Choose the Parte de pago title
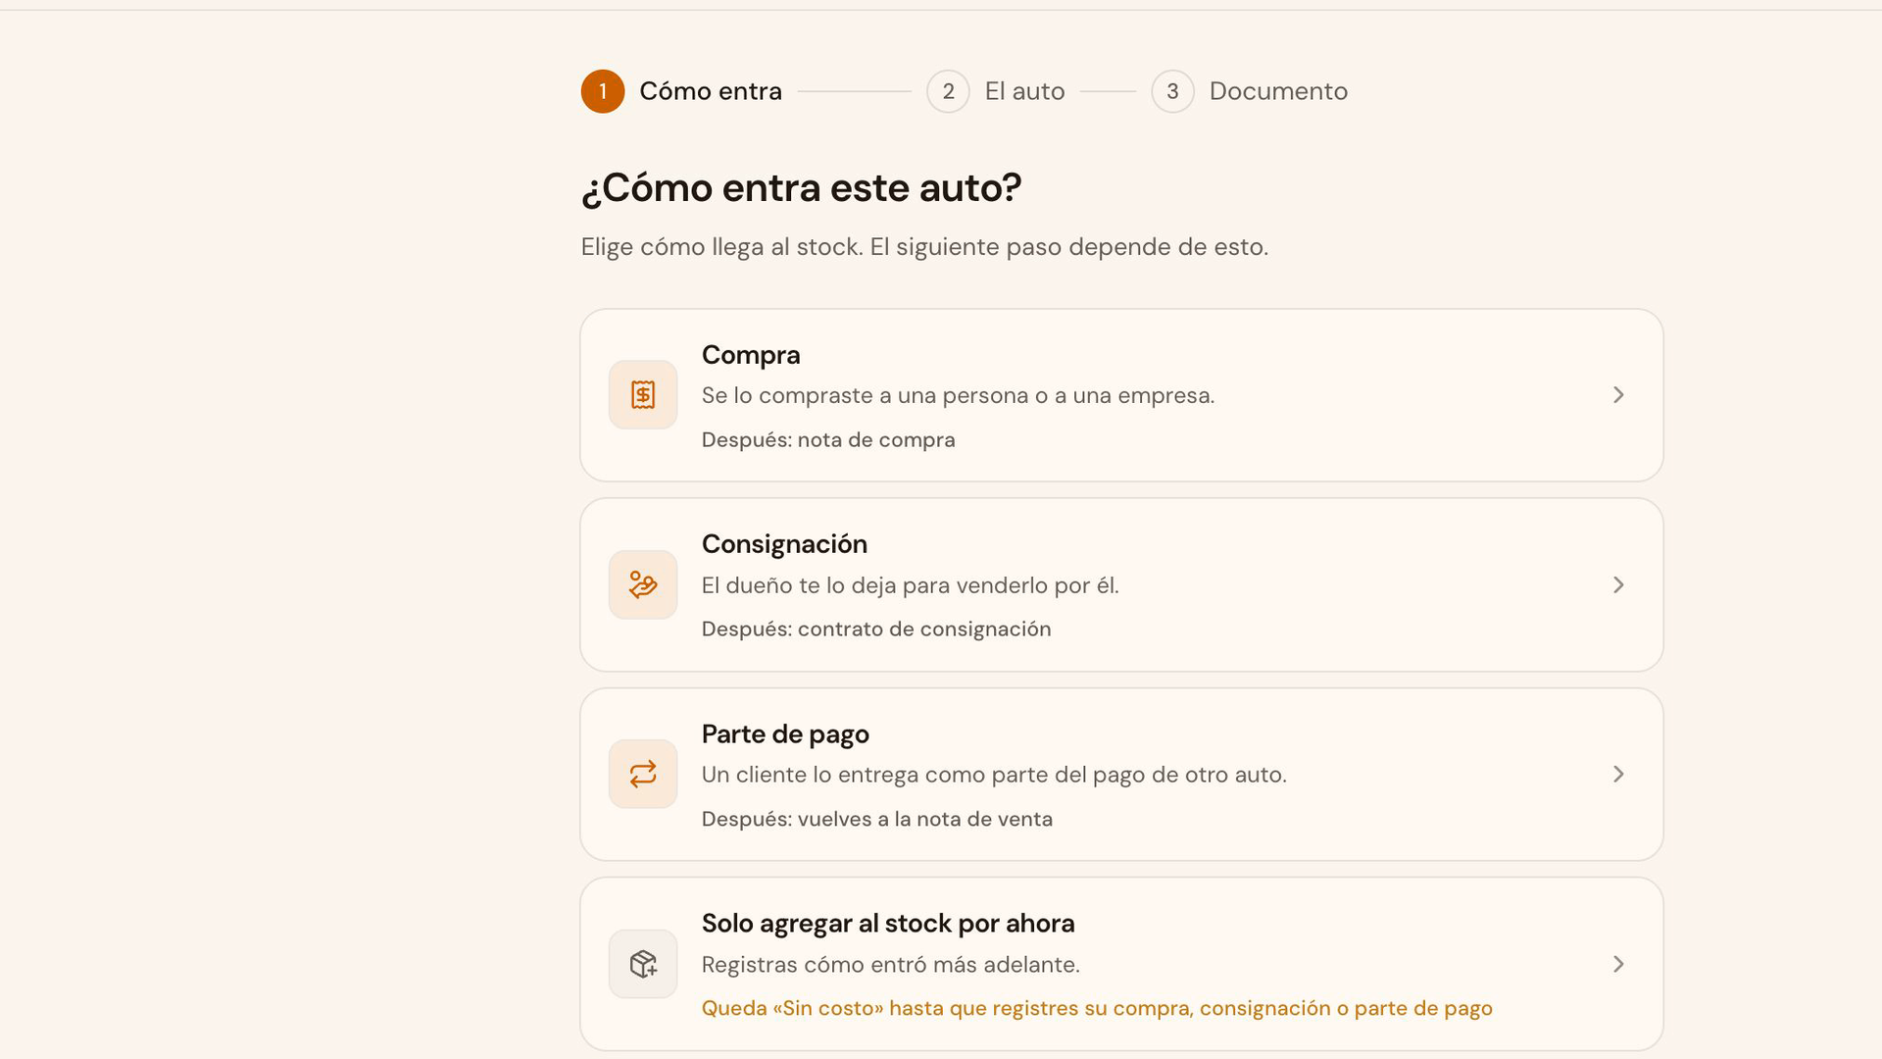The image size is (1882, 1059). (x=785, y=734)
